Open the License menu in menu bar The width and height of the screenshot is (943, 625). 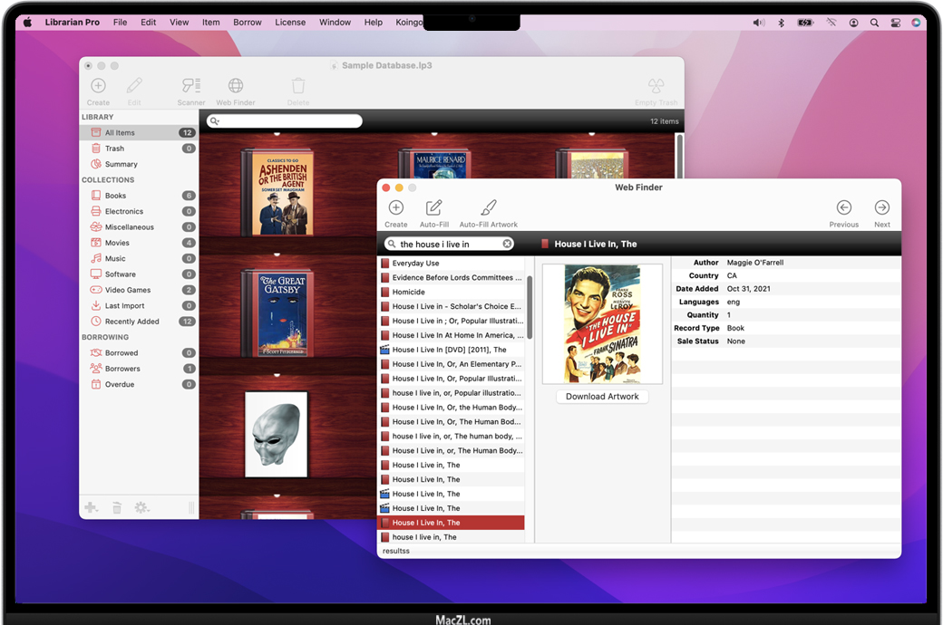290,23
